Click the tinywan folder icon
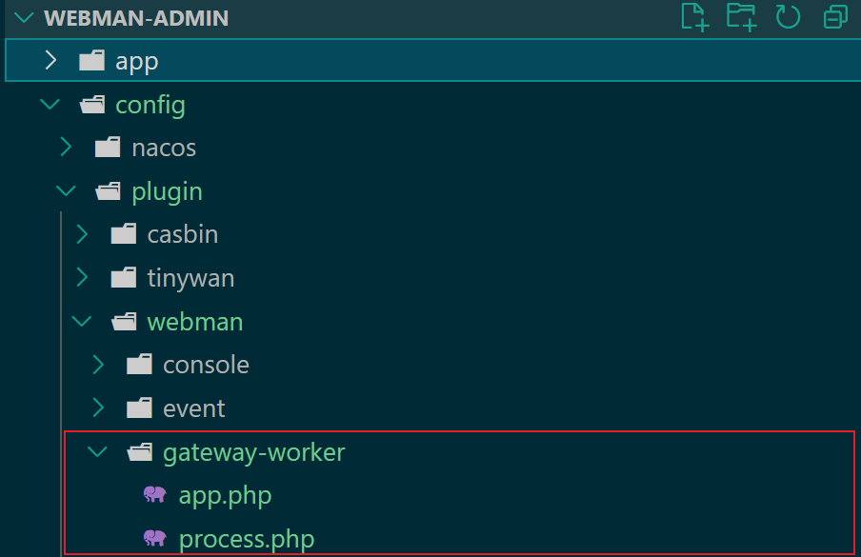 coord(124,278)
